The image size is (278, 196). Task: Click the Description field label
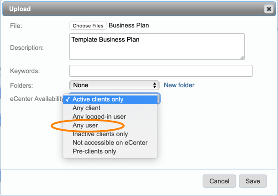coord(27,48)
